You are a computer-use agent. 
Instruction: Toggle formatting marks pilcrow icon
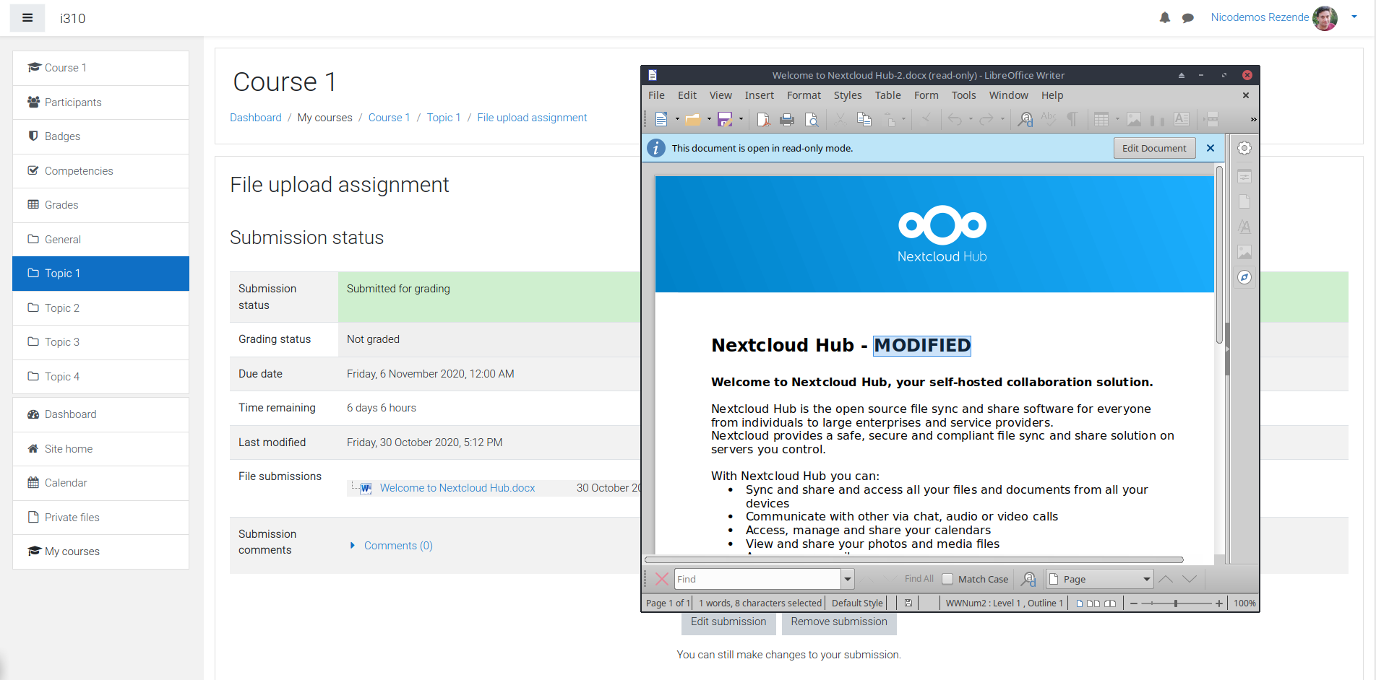pos(1072,119)
